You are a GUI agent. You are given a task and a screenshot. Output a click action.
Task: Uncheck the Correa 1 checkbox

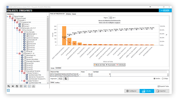click(23, 24)
